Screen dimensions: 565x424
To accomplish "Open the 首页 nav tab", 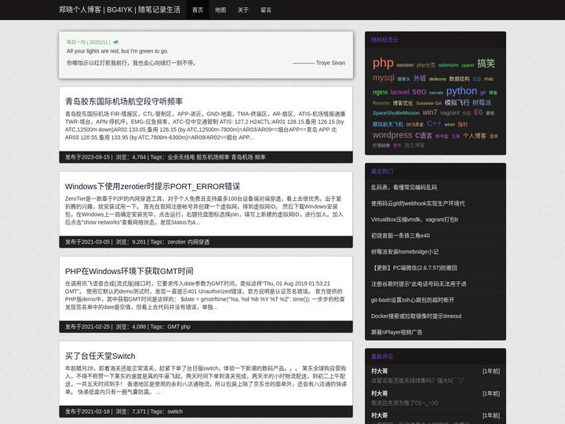I will (x=198, y=10).
